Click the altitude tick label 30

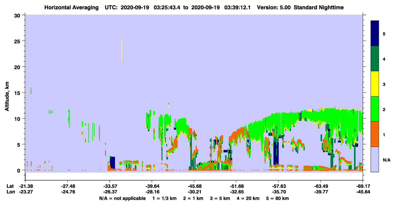(18, 15)
